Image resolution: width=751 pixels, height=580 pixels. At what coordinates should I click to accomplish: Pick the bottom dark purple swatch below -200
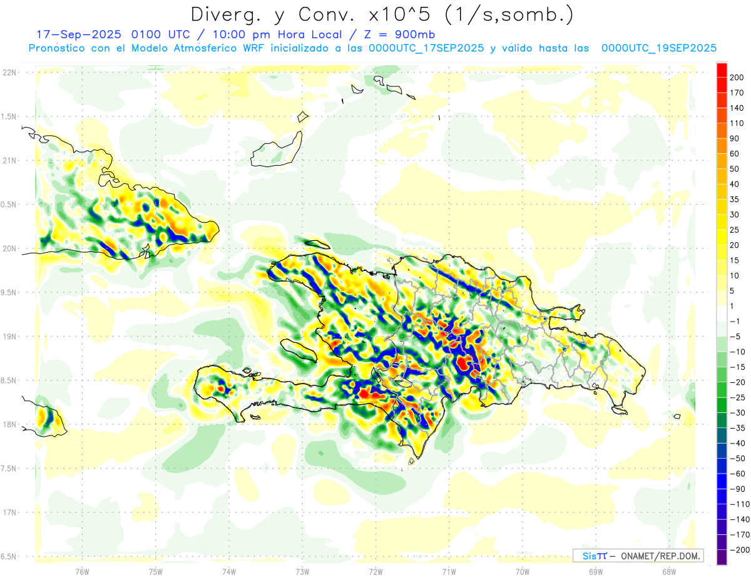tap(722, 557)
